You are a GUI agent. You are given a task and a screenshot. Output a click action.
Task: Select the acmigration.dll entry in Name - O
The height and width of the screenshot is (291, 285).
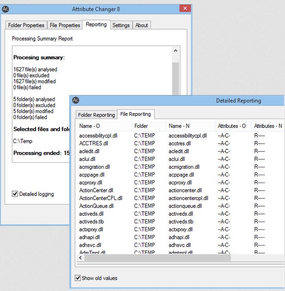click(94, 167)
